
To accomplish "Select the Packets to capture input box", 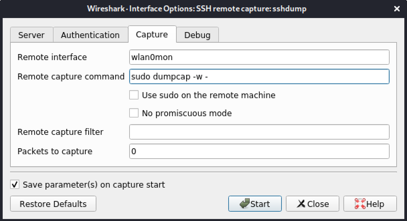I will 259,151.
